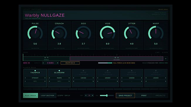Screen dimensions: 191x107
Task: Increase section B bar length
Action: (58, 63)
